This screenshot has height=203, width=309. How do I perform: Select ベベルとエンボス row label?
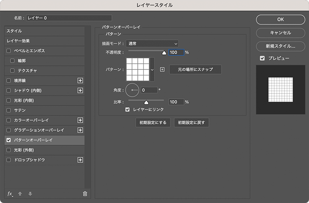coord(29,51)
